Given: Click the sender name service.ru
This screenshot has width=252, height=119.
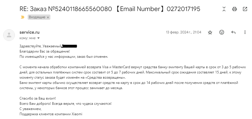Looking at the screenshot, I should [29, 33].
